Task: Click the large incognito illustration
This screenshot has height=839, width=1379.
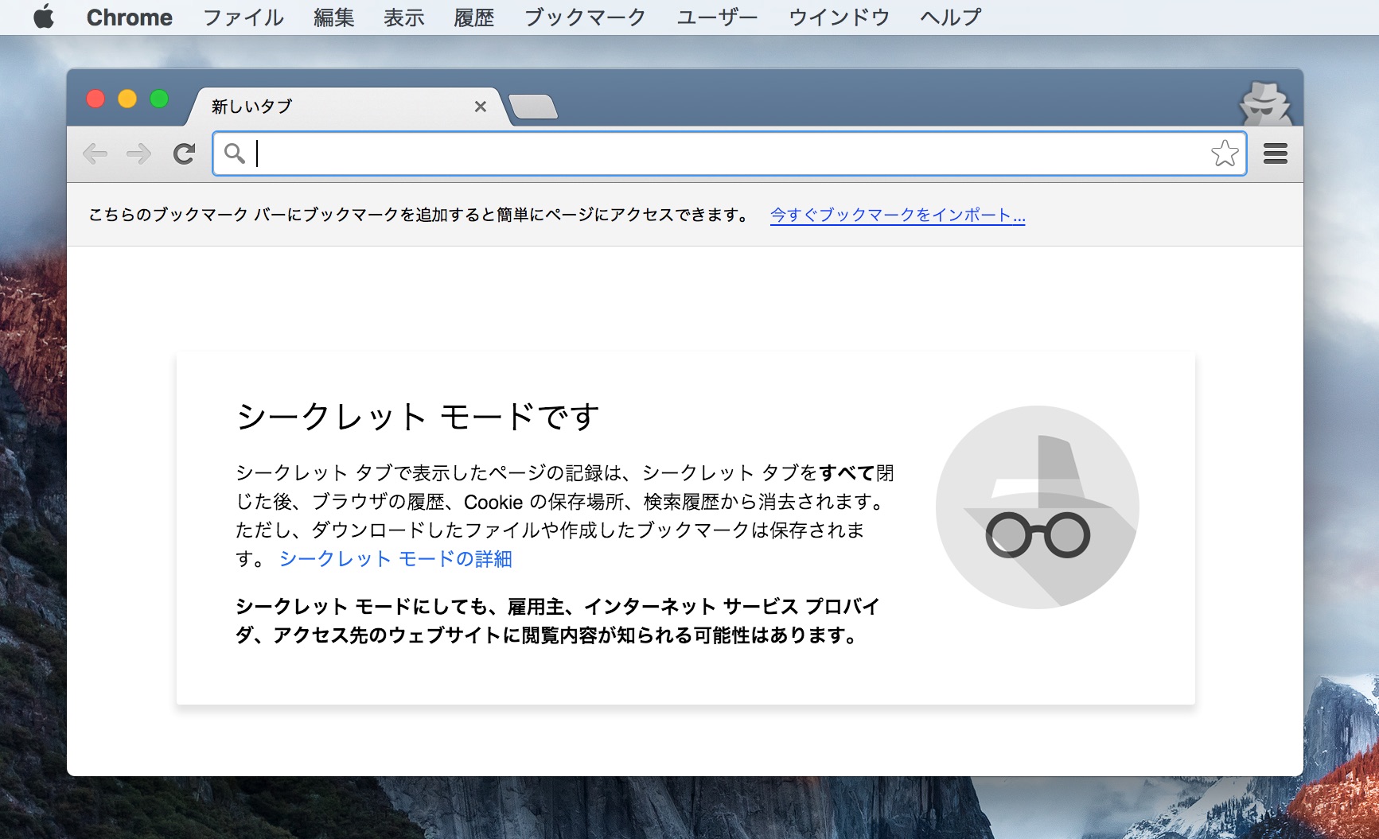Action: (1038, 507)
